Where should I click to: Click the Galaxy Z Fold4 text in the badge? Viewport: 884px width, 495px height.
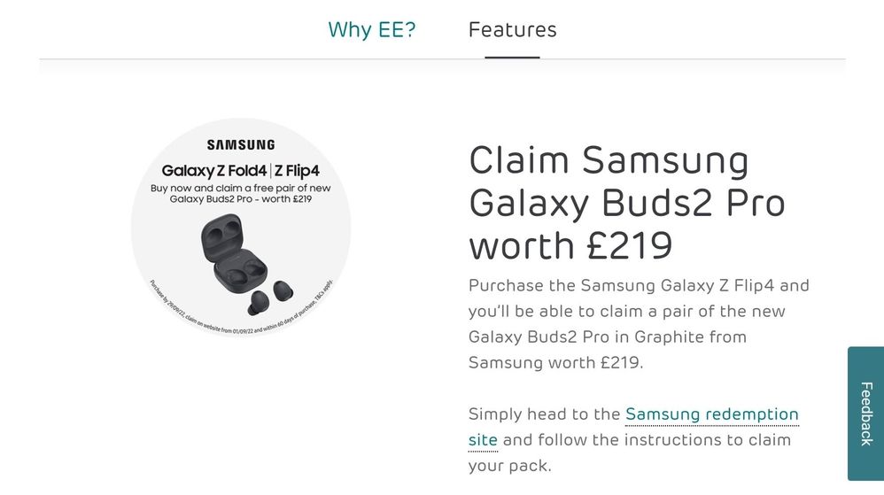point(213,170)
